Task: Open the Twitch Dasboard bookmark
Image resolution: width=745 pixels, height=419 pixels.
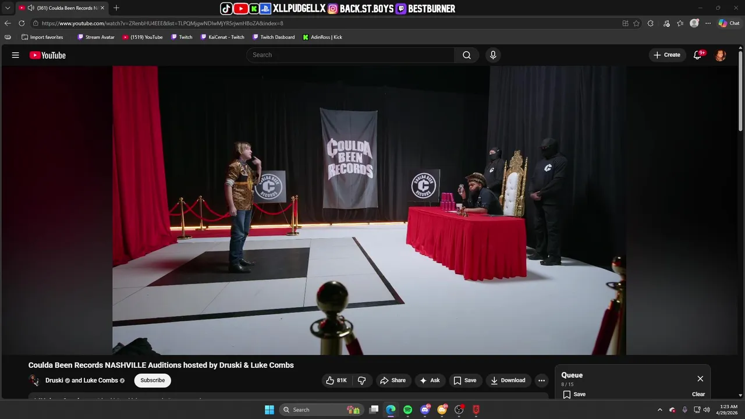Action: coord(274,37)
